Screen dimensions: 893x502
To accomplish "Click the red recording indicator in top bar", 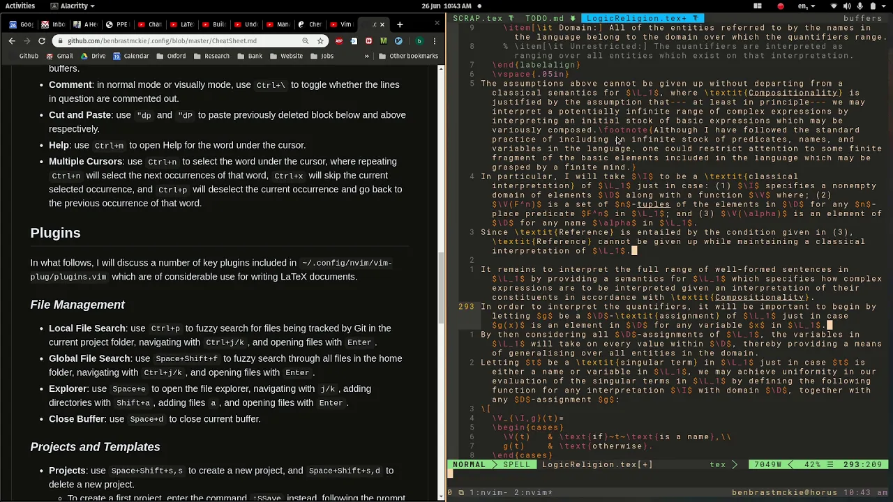I will click(780, 6).
